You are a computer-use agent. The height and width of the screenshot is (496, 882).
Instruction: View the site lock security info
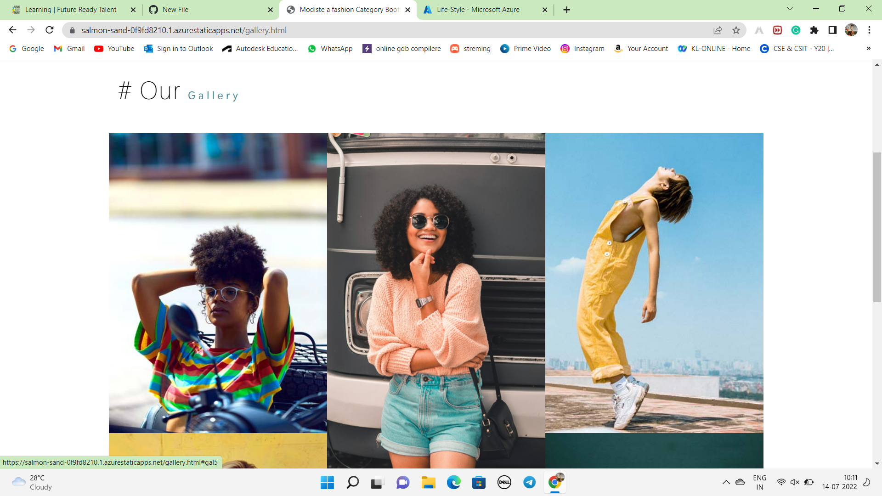[72, 30]
